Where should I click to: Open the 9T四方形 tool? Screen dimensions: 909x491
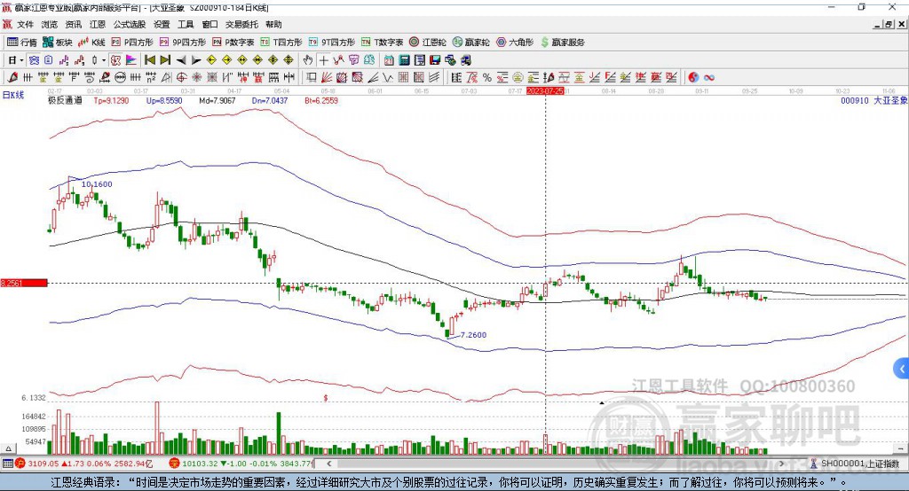332,43
